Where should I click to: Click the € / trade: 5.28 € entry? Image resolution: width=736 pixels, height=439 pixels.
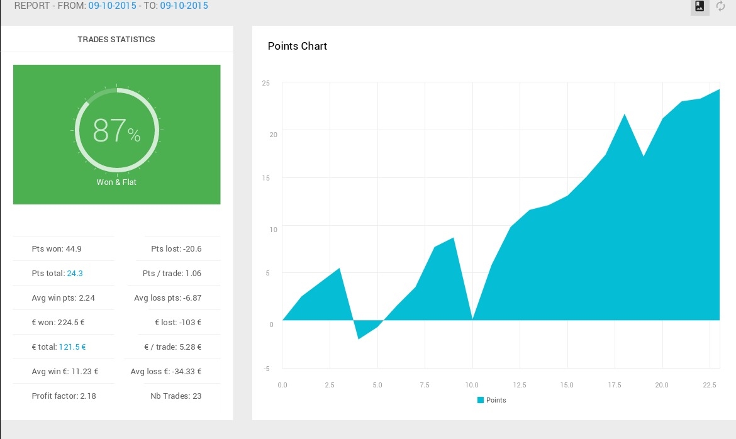[x=172, y=347]
